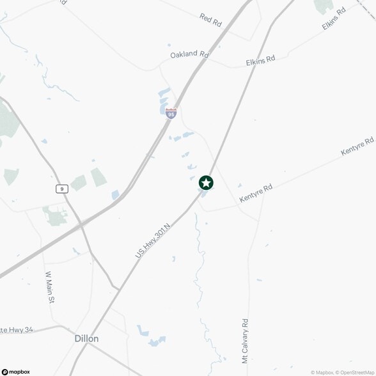Screen dimensions: 376x376
Task: Click the Red Rd label
Action: pyautogui.click(x=210, y=20)
